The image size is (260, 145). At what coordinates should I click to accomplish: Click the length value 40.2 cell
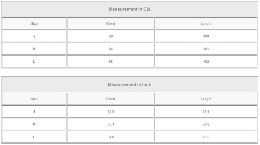click(x=206, y=137)
